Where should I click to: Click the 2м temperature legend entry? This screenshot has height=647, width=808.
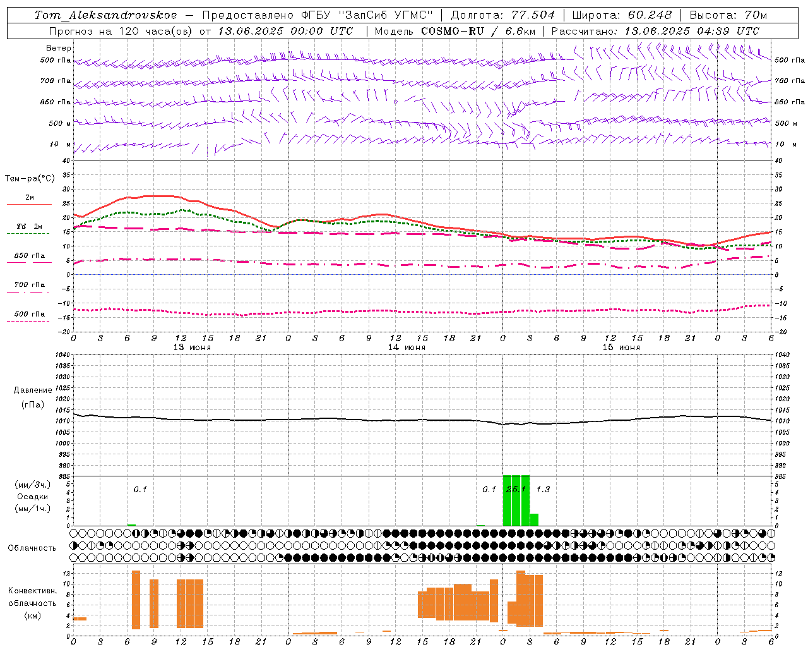[30, 198]
